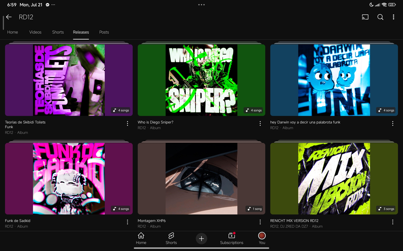Image resolution: width=403 pixels, height=251 pixels.
Task: Open the Funk de Sadkid title link
Action: 18,220
